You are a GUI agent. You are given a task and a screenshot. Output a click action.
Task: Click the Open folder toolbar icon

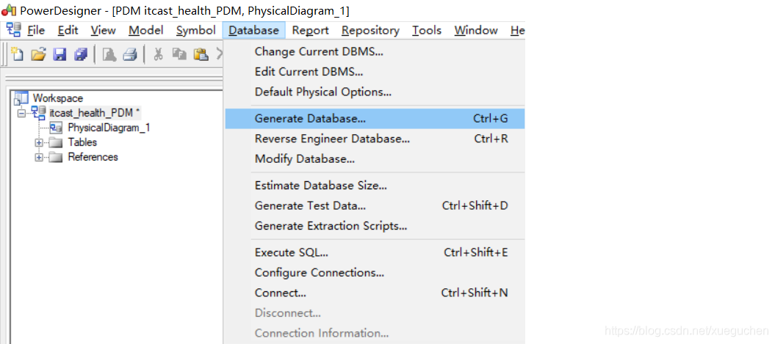tap(38, 54)
